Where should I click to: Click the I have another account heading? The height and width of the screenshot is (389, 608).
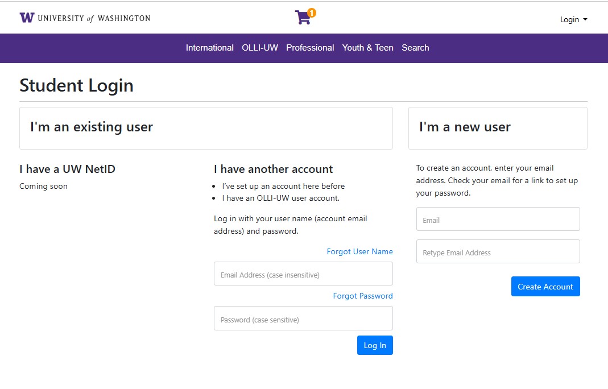coord(274,169)
